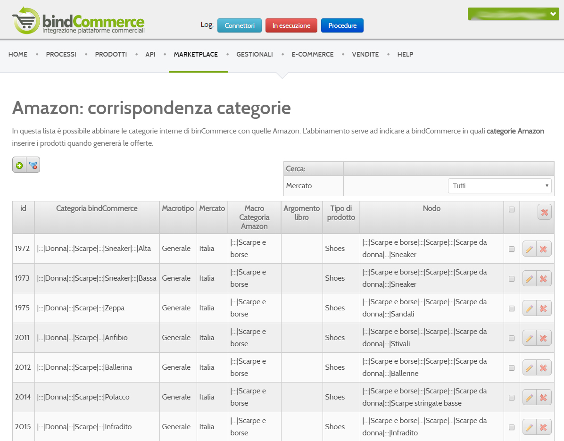
Task: Expand the green user account dropdown
Action: [513, 14]
